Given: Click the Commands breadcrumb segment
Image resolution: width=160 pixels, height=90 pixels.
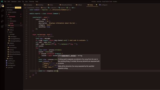Looking at the screenshot, I should [31, 8].
